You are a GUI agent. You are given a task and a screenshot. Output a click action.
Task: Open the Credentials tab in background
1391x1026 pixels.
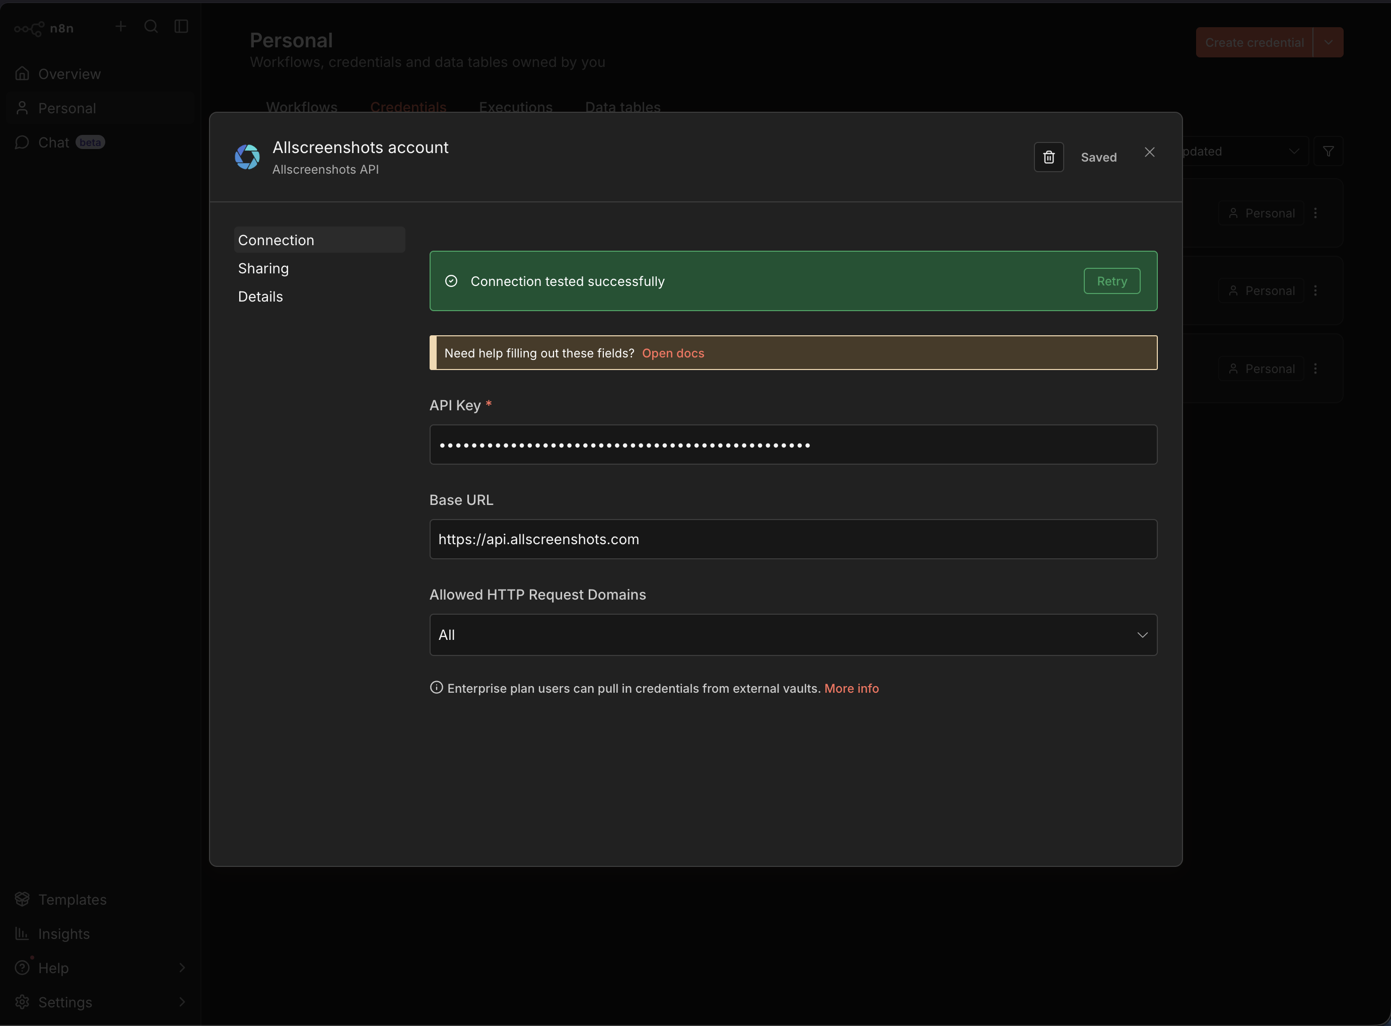pyautogui.click(x=408, y=107)
